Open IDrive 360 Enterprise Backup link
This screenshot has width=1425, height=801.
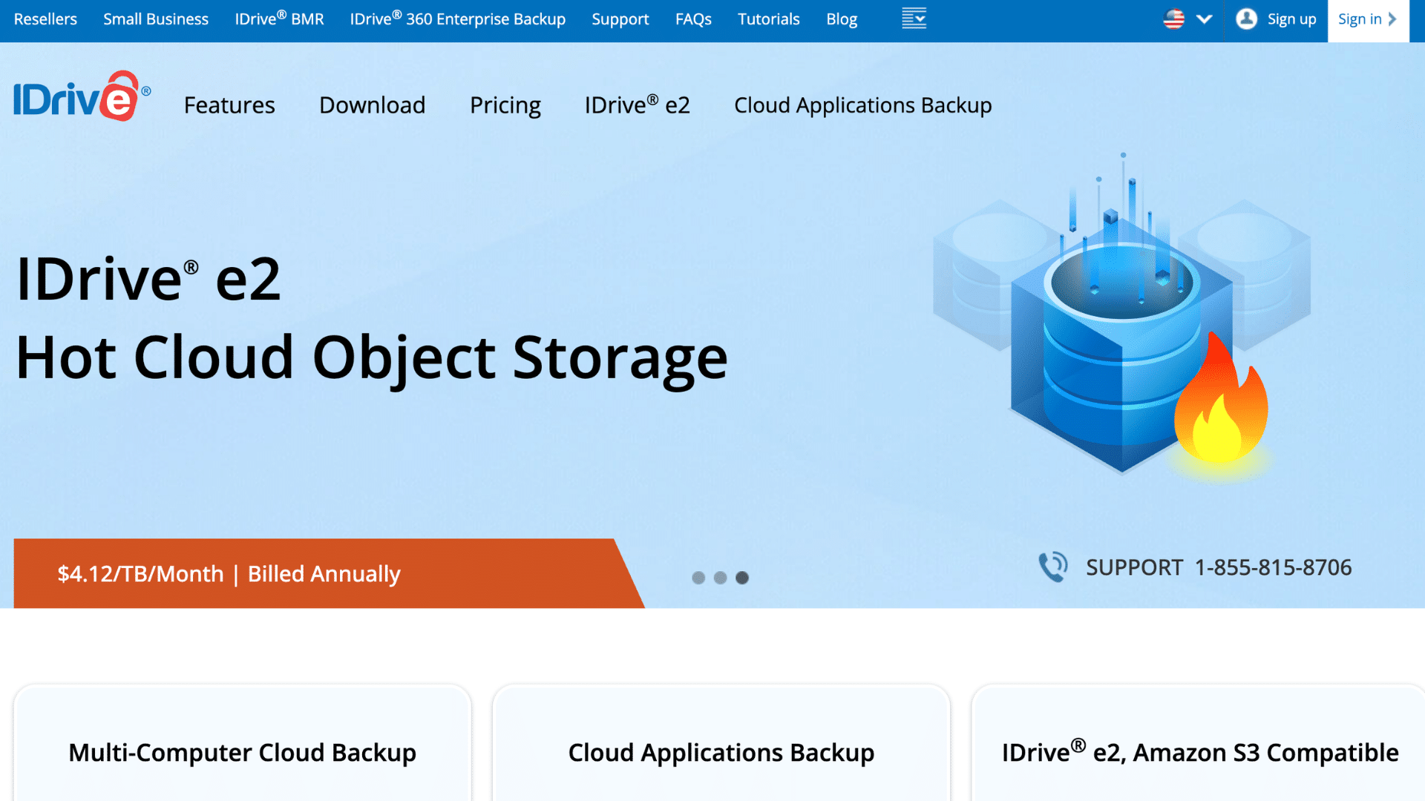(x=457, y=19)
